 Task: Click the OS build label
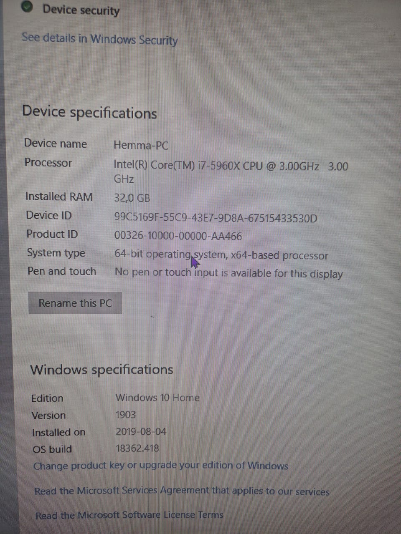(x=52, y=449)
